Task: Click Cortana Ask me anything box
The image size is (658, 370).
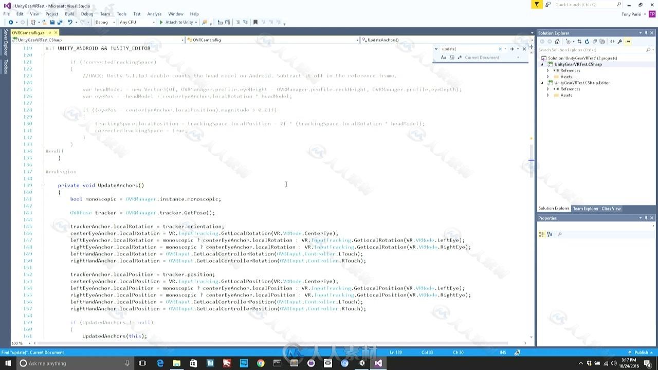Action: (x=75, y=363)
